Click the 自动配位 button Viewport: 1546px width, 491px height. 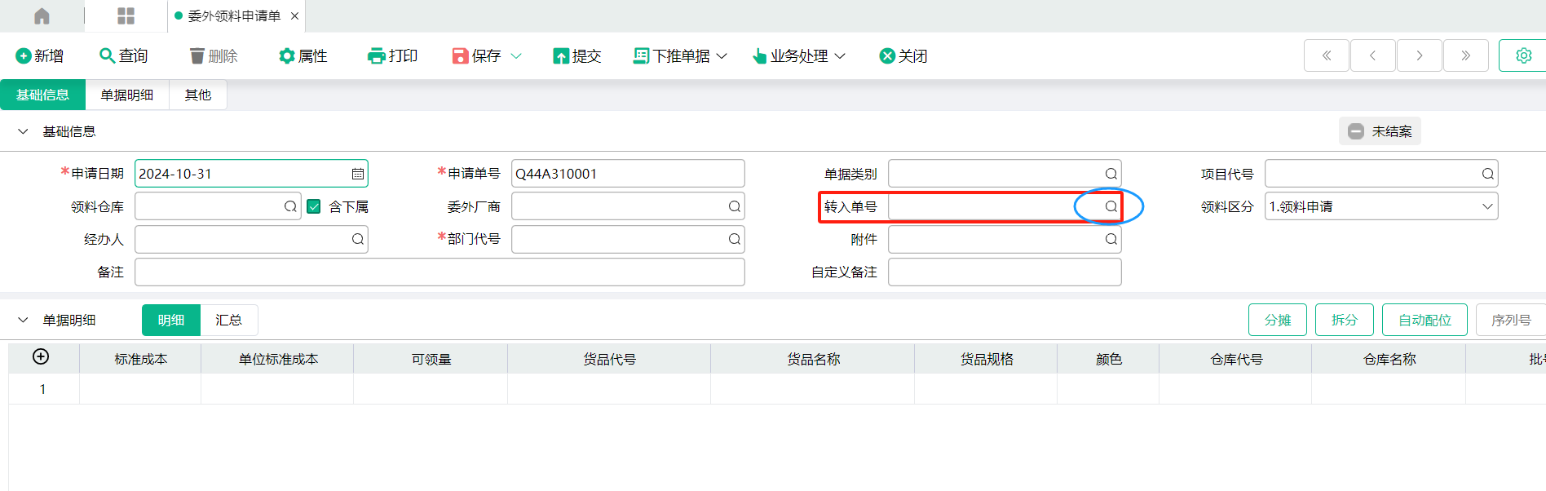coord(1424,320)
